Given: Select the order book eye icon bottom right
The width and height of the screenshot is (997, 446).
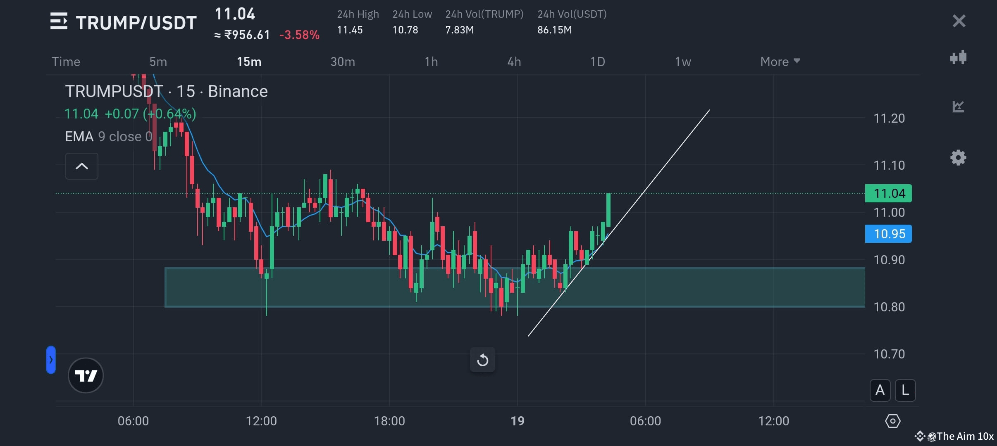Looking at the screenshot, I should point(892,421).
